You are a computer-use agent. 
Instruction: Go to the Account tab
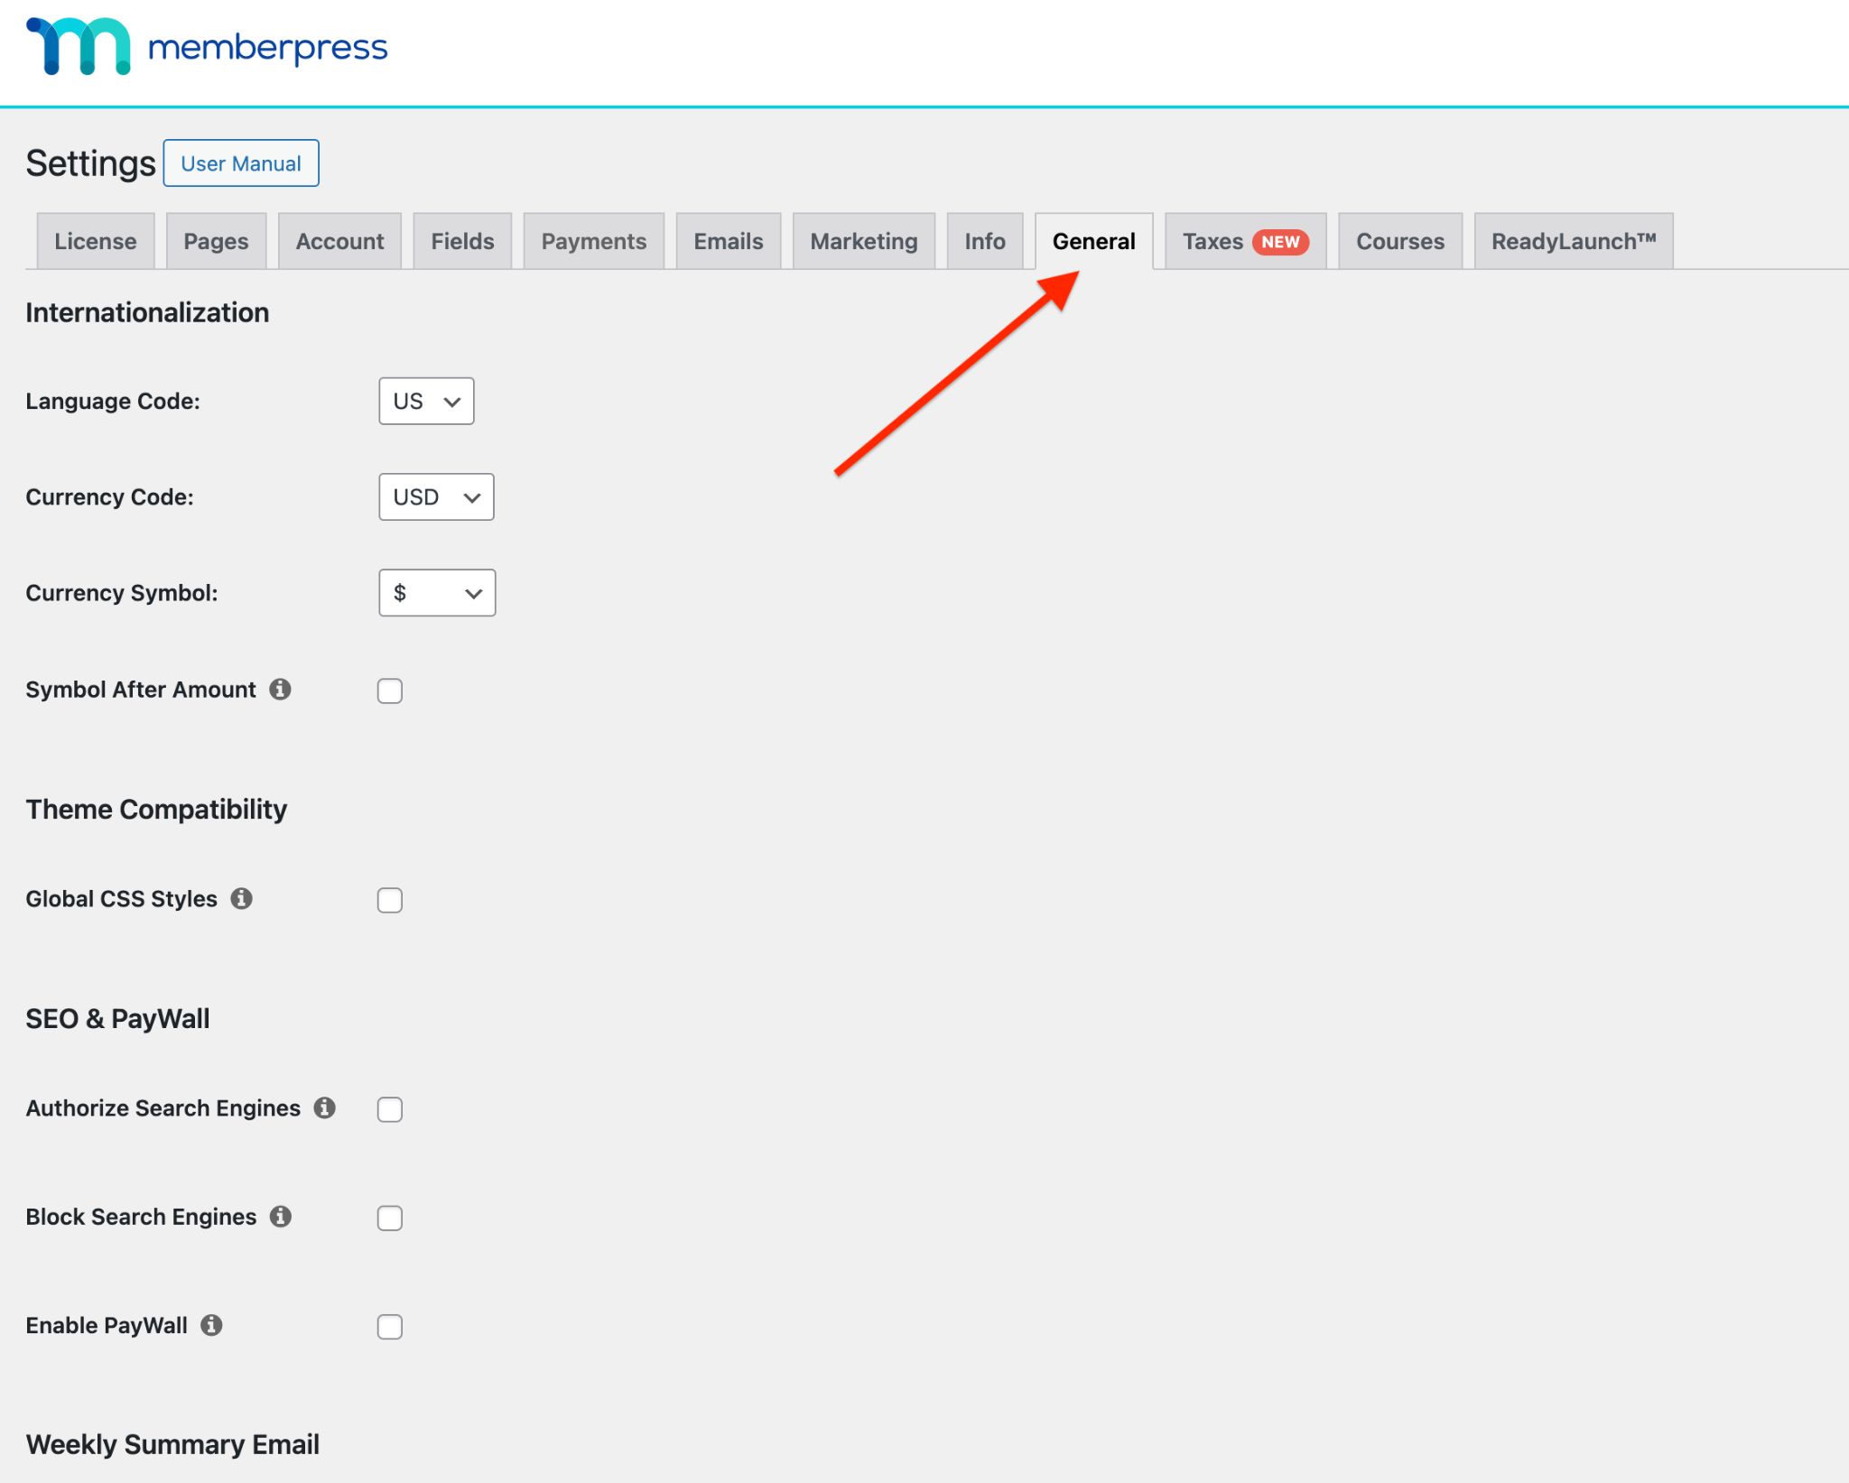click(339, 242)
